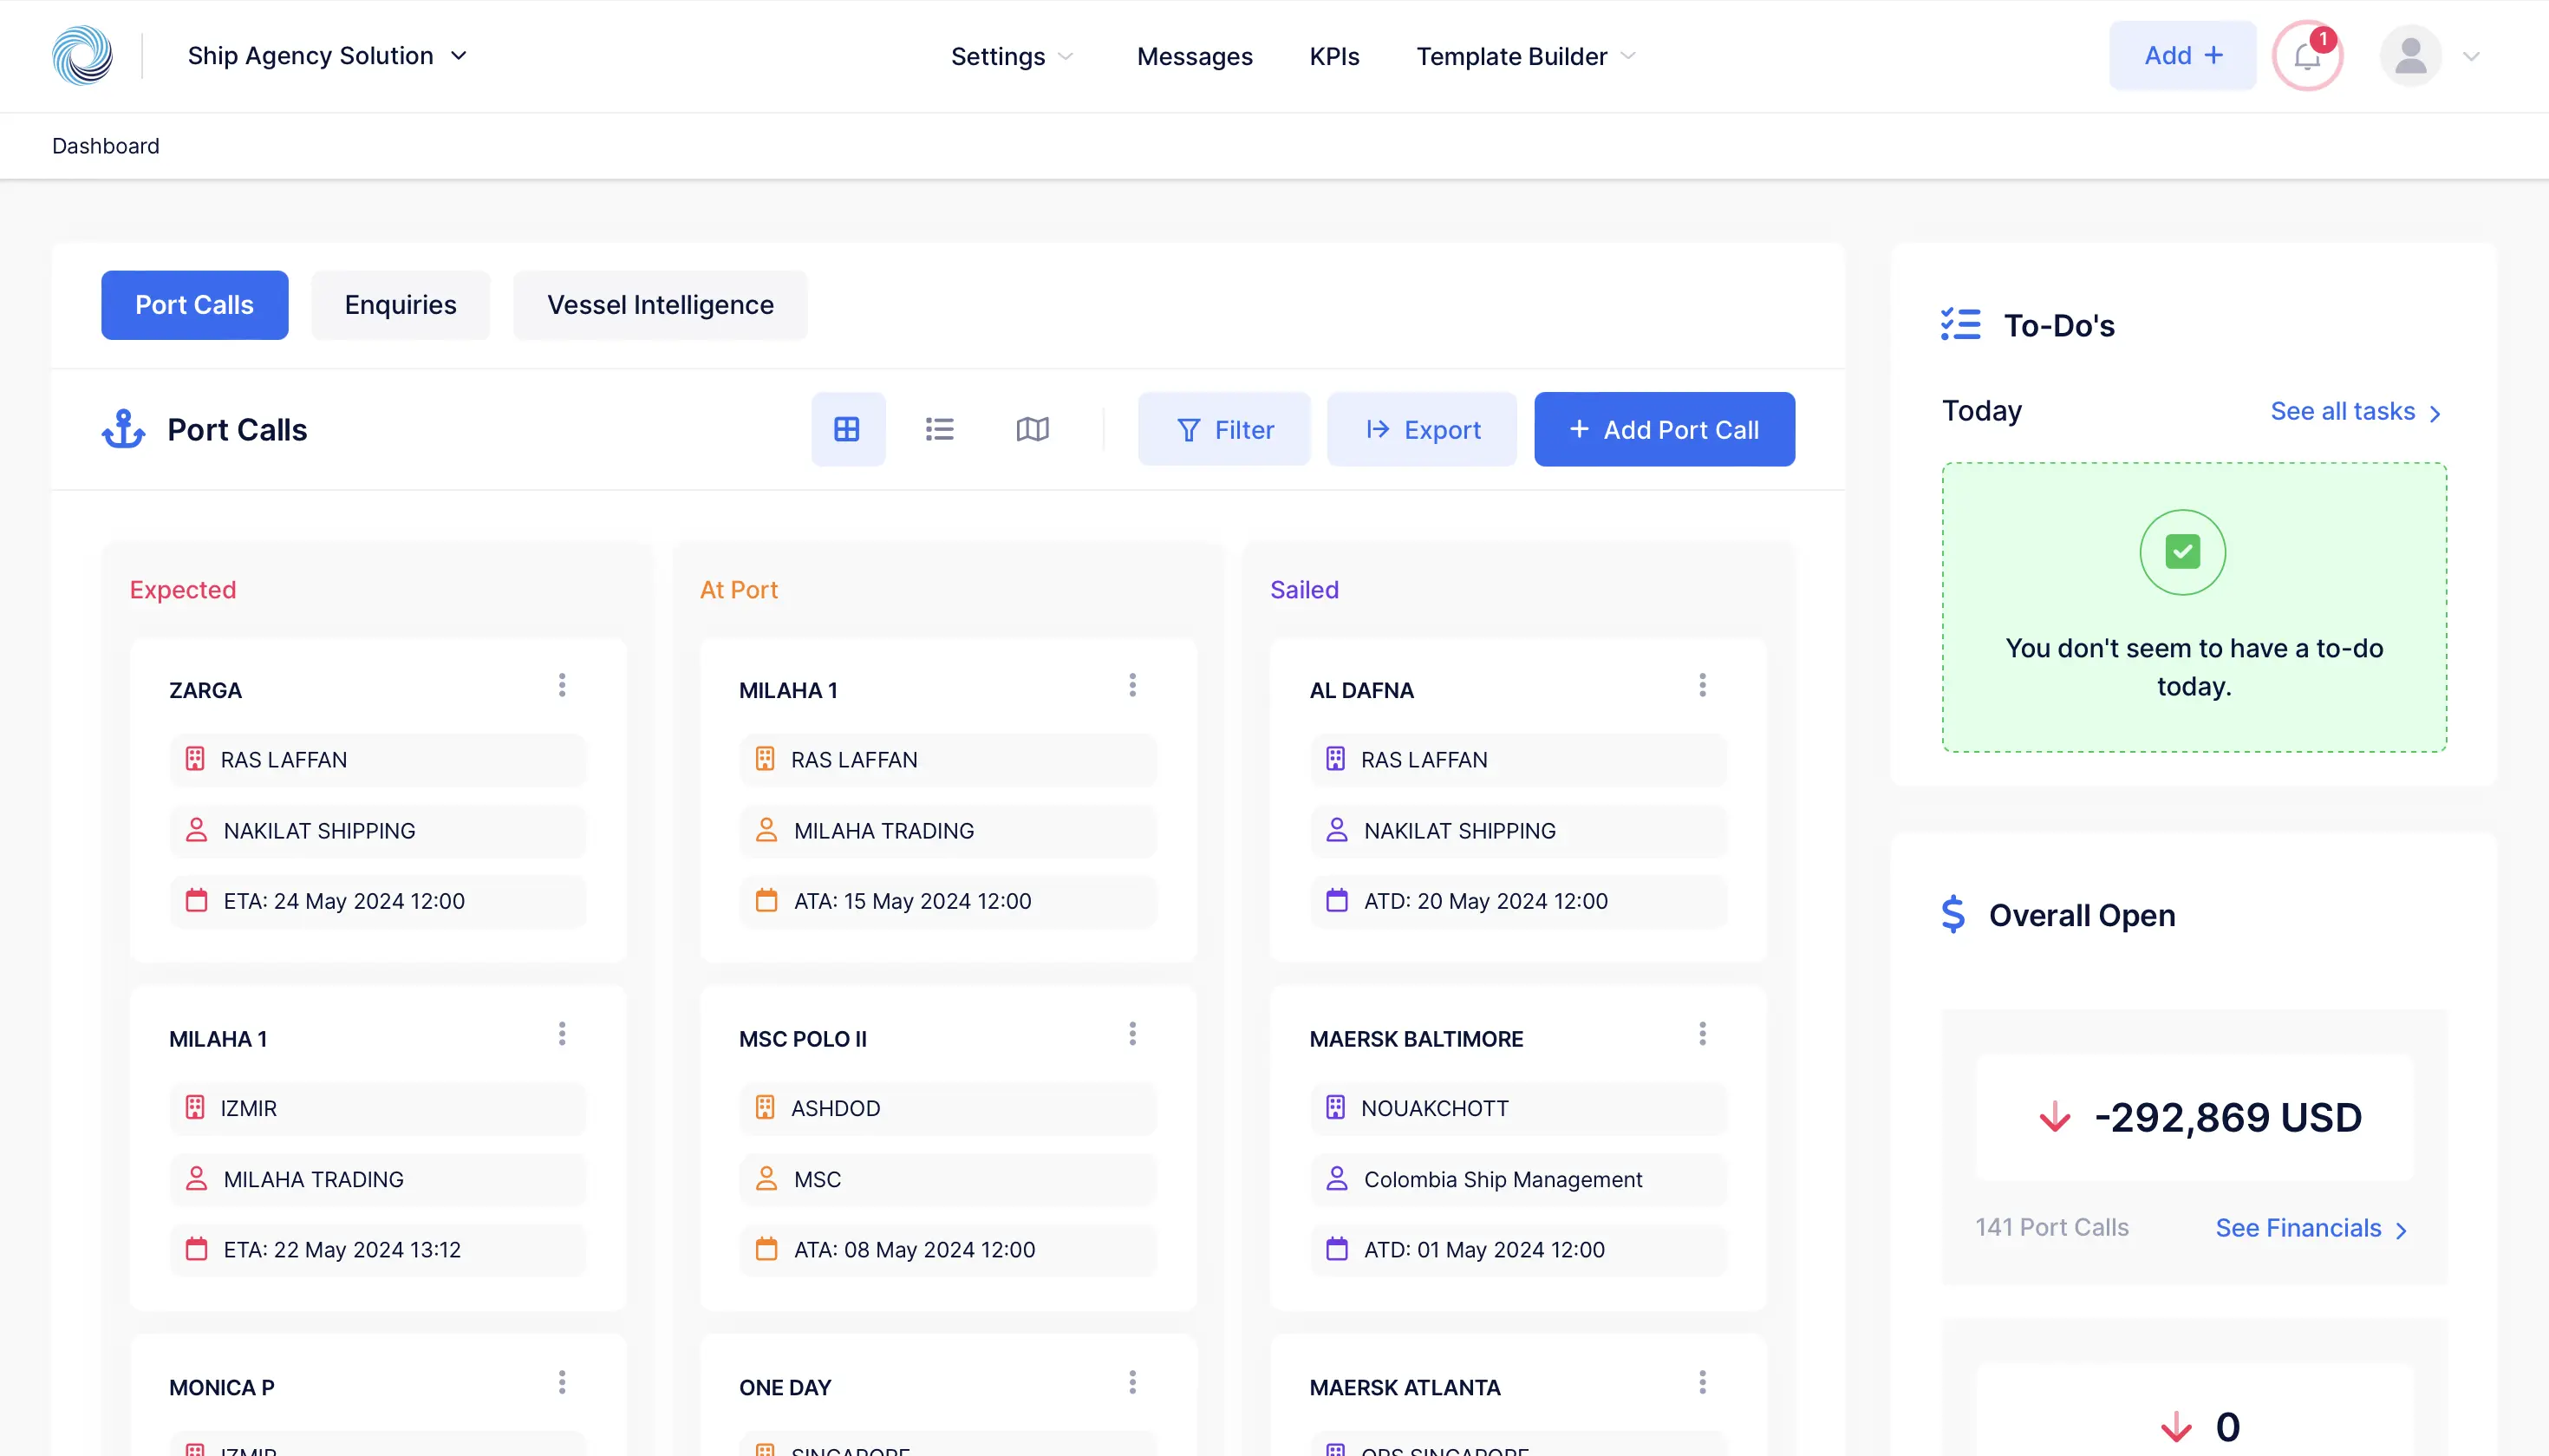2549x1456 pixels.
Task: Open the Messages menu item
Action: coord(1194,56)
